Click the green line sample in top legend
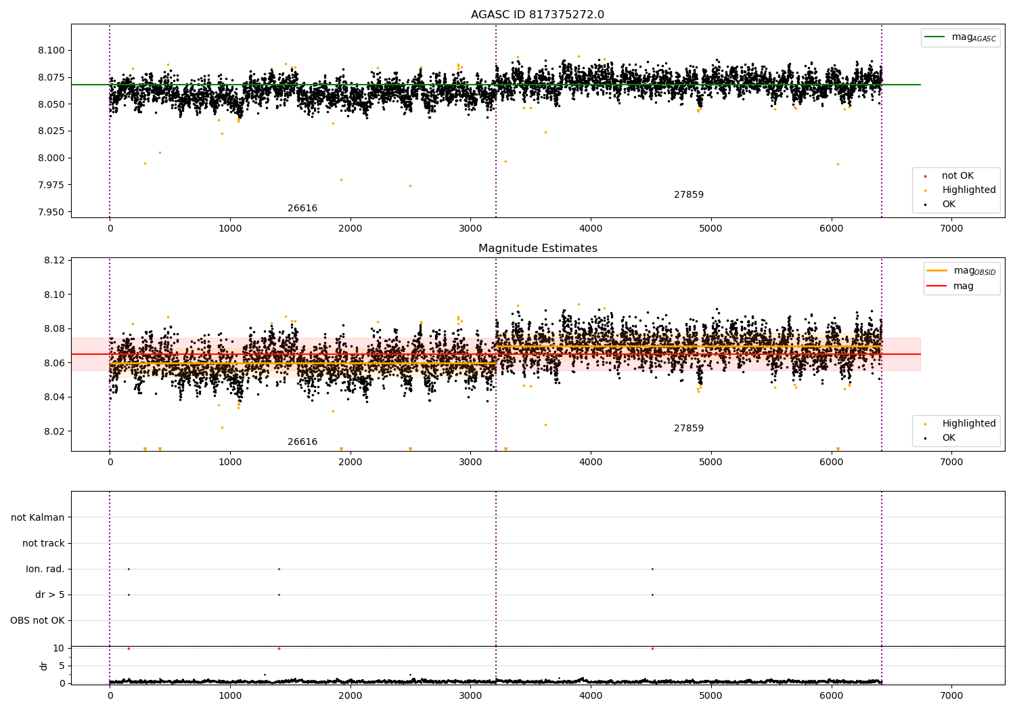 tap(935, 37)
